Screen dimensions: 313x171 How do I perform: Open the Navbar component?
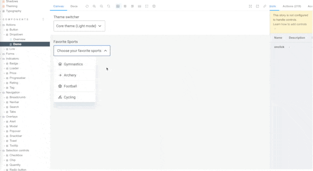(14, 102)
